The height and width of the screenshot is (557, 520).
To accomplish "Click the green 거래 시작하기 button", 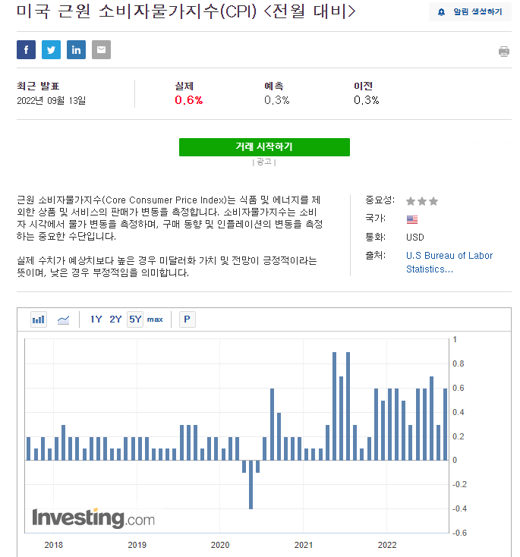I will point(264,147).
